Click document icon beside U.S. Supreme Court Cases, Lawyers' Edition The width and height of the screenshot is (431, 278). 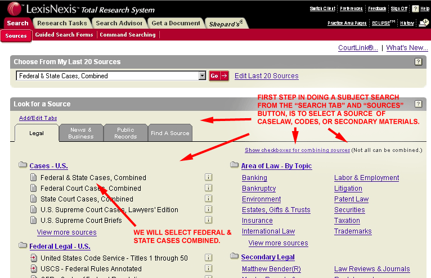pyautogui.click(x=33, y=209)
